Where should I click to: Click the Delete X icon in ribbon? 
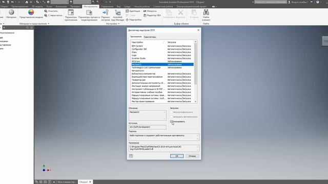pos(180,12)
